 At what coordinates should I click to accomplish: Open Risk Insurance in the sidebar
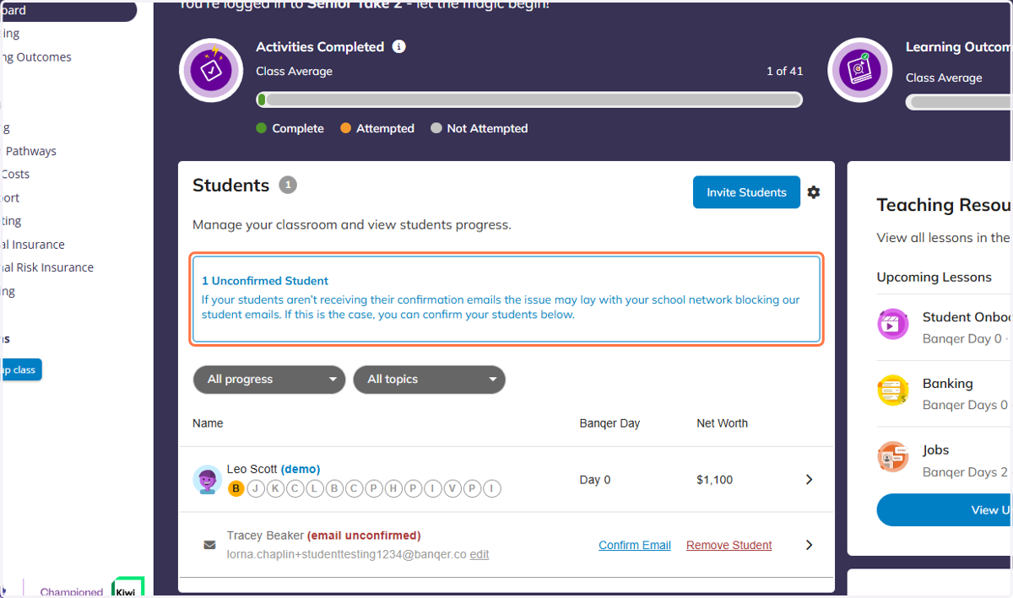47,267
